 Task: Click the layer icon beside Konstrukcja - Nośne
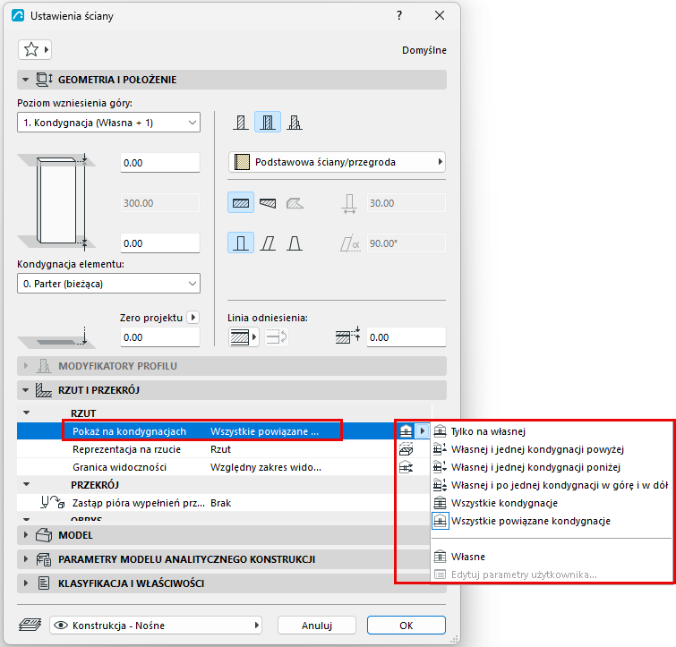(30, 625)
